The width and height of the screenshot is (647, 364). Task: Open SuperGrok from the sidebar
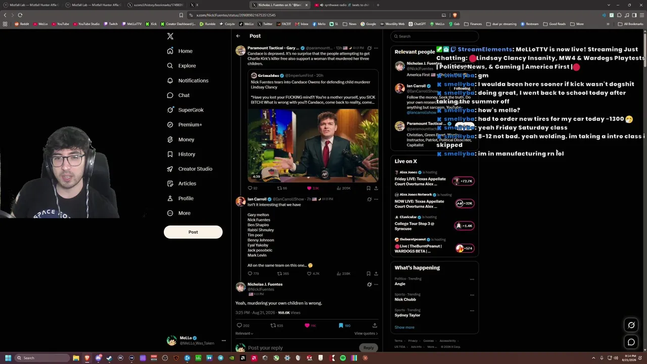click(x=185, y=110)
